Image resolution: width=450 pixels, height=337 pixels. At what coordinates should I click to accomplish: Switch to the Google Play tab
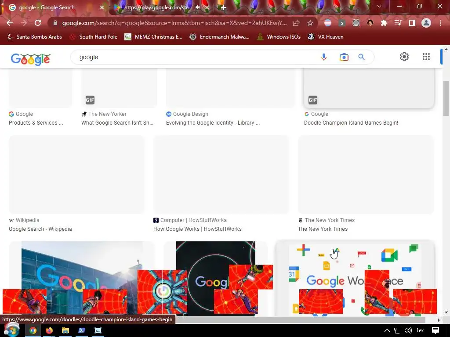click(x=156, y=7)
